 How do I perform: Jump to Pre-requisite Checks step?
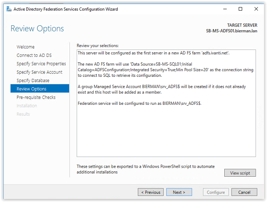tap(36, 97)
